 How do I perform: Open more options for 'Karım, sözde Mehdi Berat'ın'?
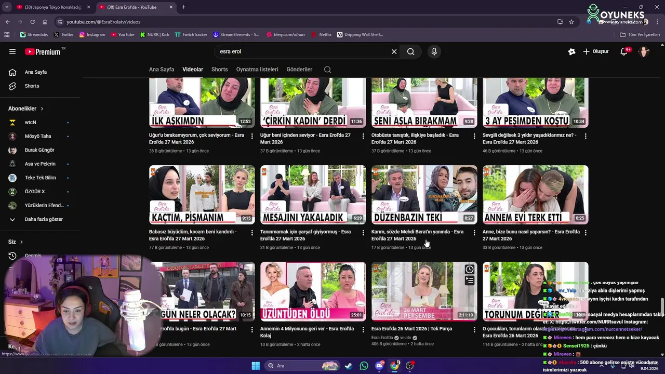(x=474, y=233)
